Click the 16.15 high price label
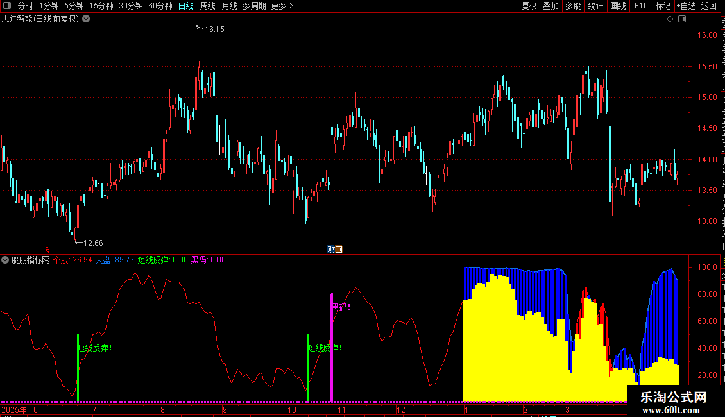This screenshot has width=725, height=417. coord(214,29)
